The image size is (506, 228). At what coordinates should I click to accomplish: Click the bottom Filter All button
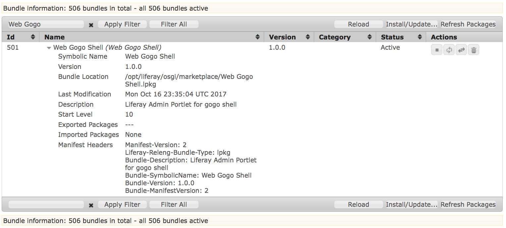tap(174, 204)
